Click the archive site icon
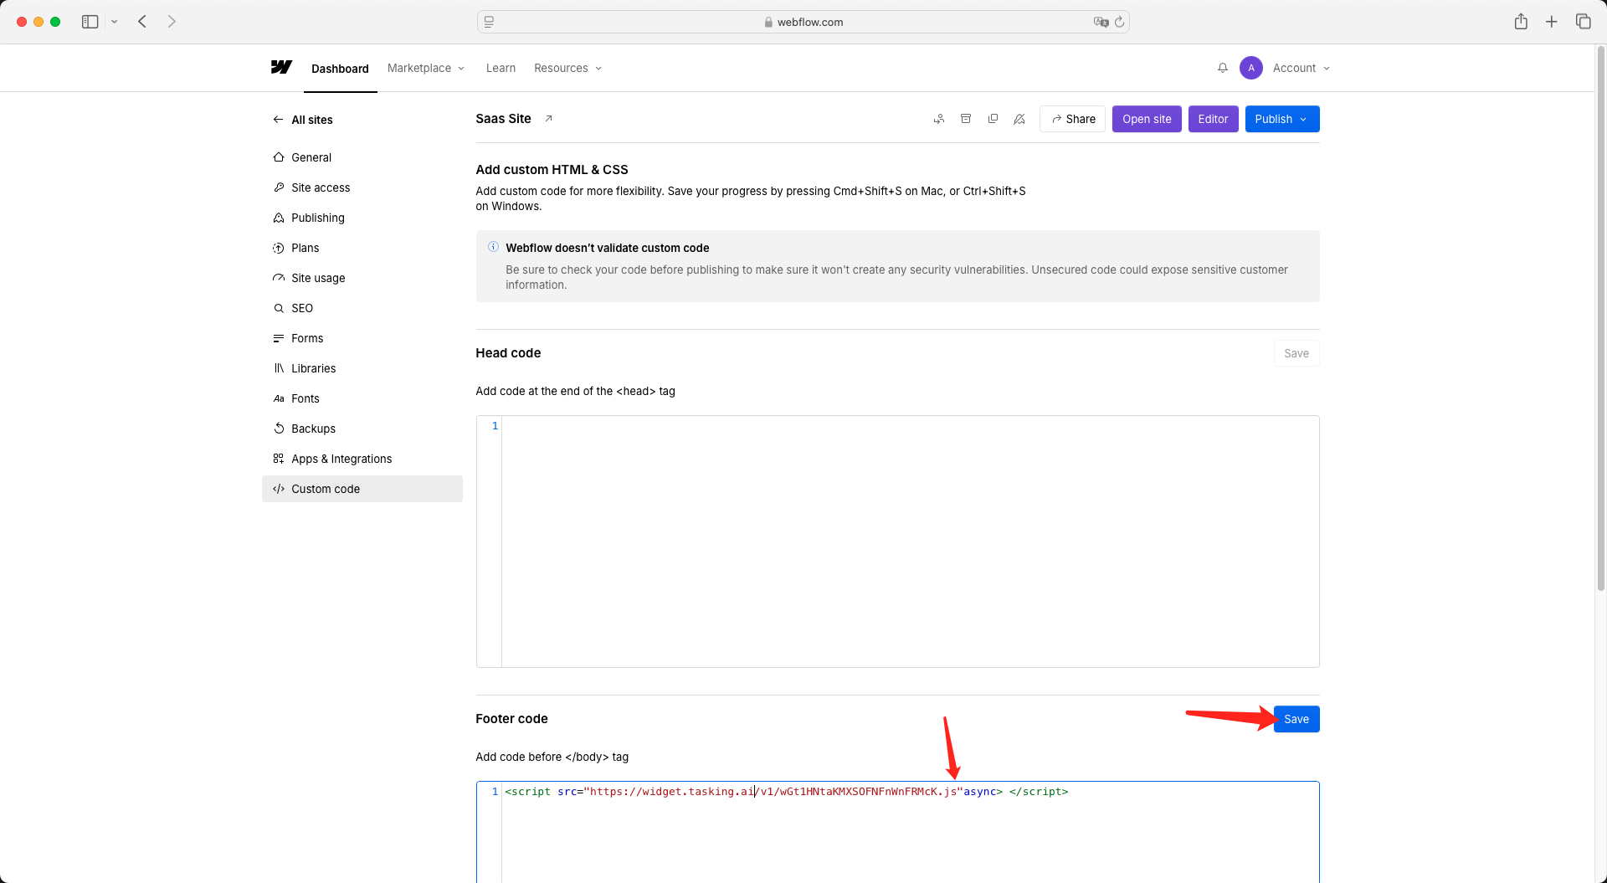This screenshot has width=1607, height=883. (966, 119)
